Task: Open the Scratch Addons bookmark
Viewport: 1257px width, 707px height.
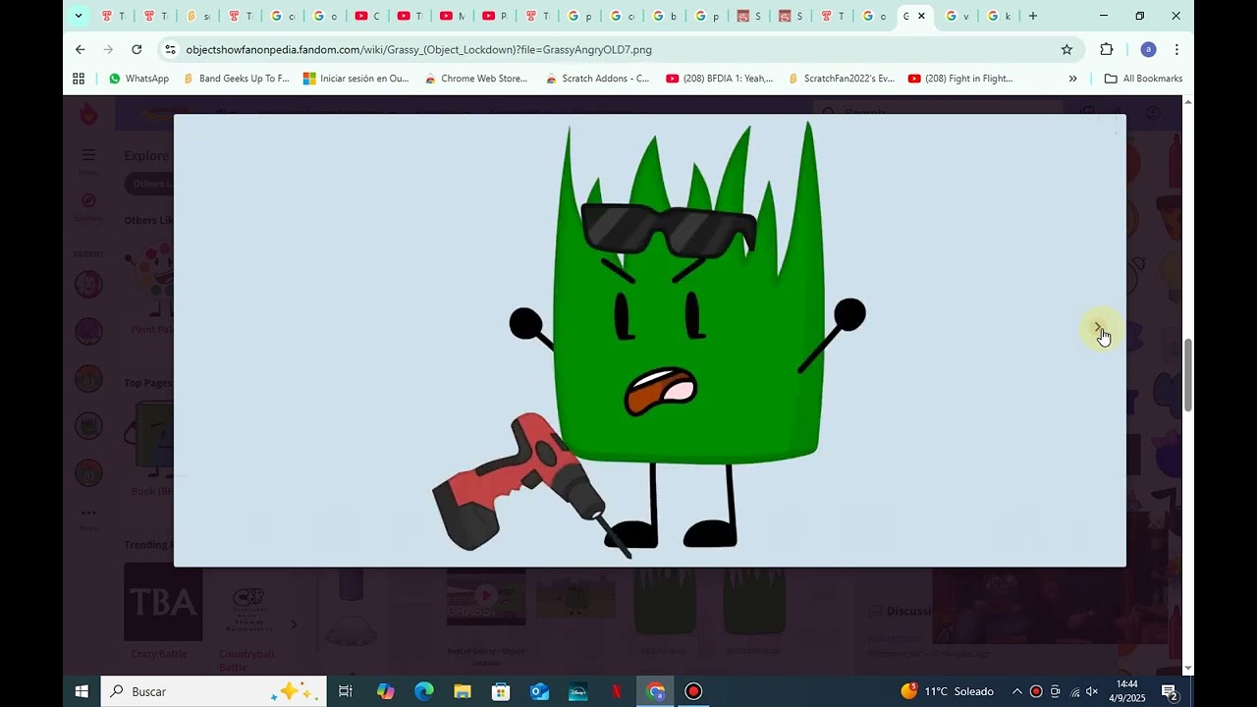Action: [x=598, y=79]
